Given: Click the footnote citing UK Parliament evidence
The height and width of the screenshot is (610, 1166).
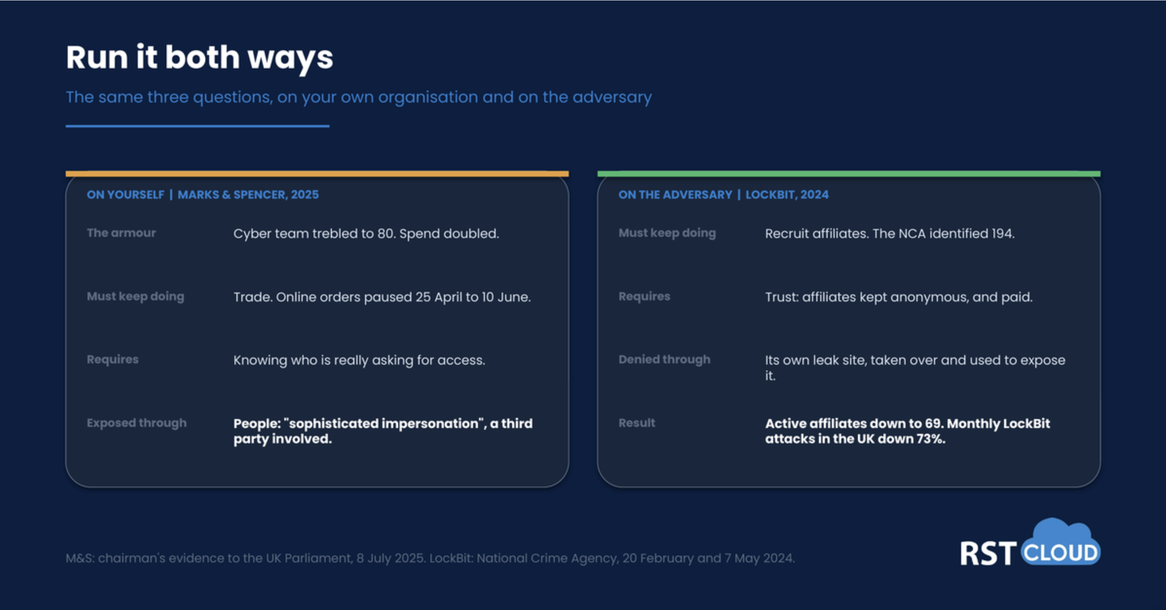Looking at the screenshot, I should [430, 558].
